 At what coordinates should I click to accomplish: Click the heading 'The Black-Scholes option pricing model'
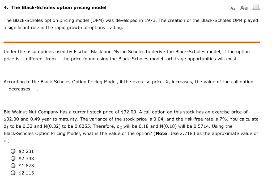[x=55, y=7]
